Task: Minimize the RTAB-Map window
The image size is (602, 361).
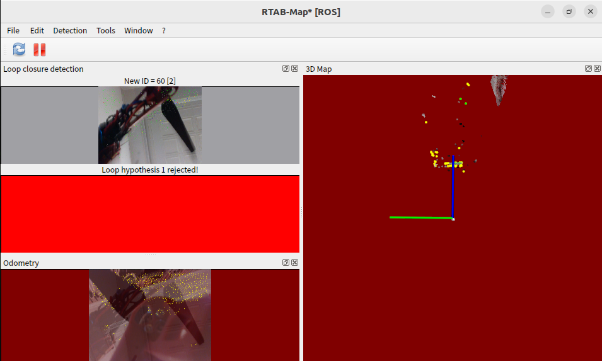Action: tap(548, 12)
